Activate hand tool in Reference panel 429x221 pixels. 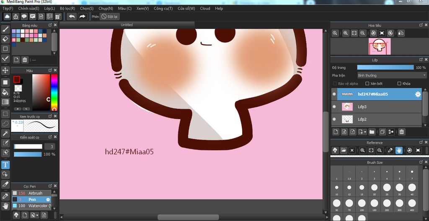[x=399, y=151]
